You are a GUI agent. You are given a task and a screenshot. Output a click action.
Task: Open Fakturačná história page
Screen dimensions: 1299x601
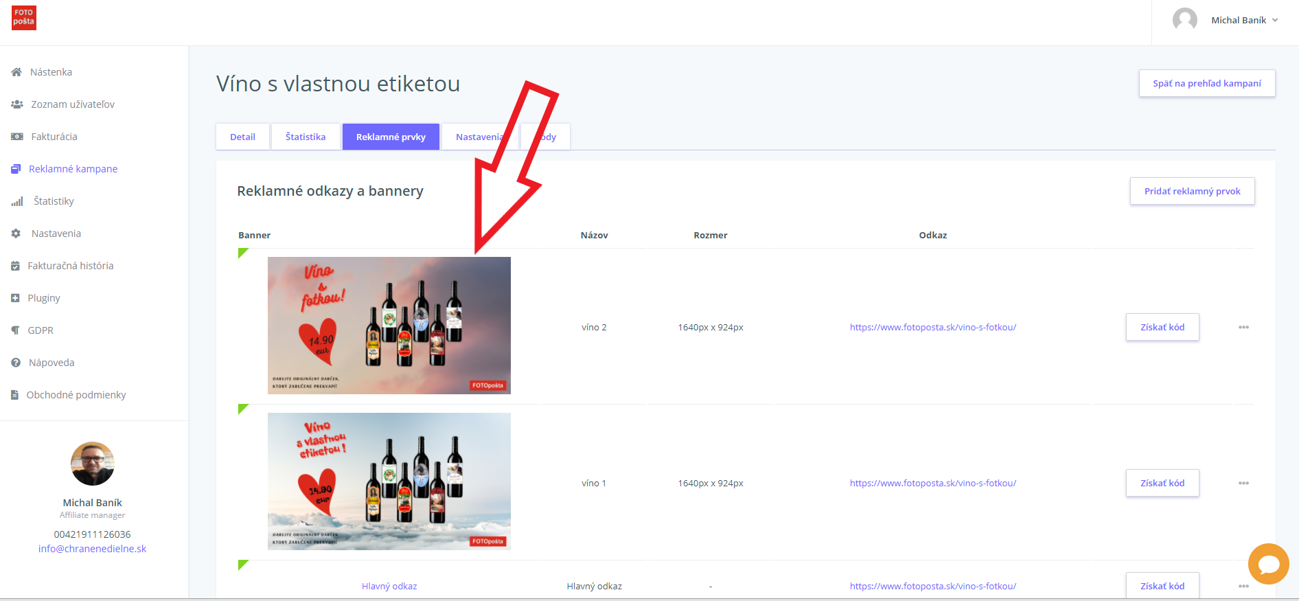(x=71, y=266)
